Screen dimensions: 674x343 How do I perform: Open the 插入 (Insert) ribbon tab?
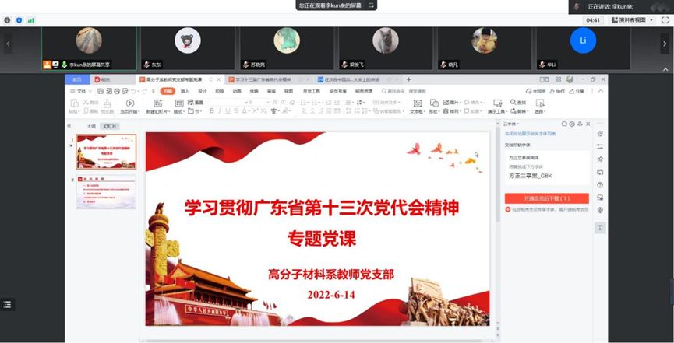[185, 91]
